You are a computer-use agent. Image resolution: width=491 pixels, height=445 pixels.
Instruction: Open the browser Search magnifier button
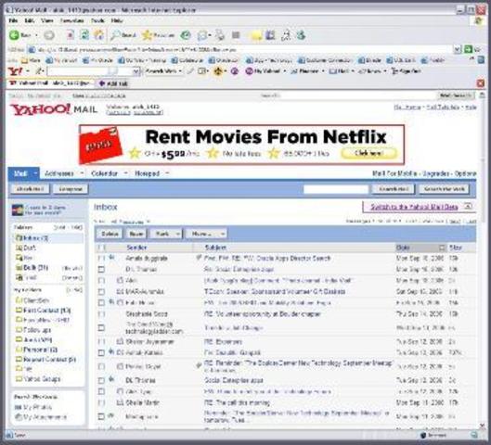coord(123,35)
